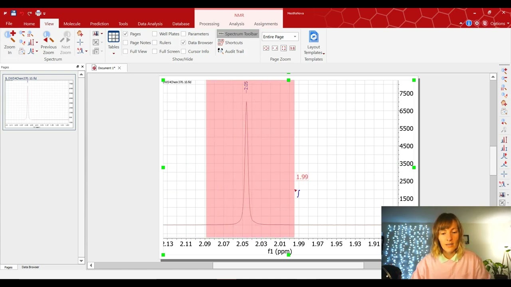This screenshot has width=511, height=287.
Task: Expand the stacked spectrum display mode dropdown
Action: (101, 34)
